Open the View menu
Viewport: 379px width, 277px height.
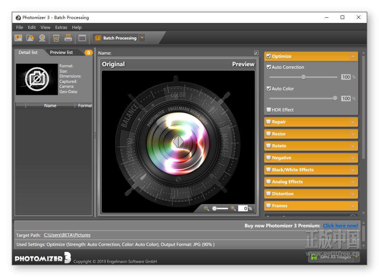[45, 27]
